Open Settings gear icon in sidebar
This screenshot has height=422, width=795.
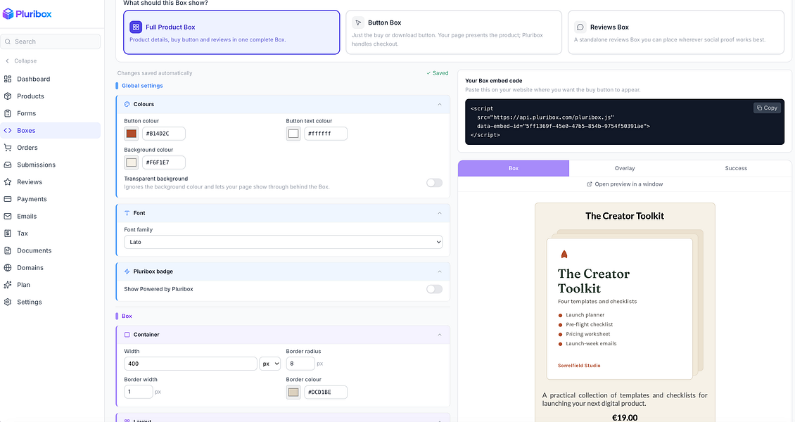click(8, 302)
